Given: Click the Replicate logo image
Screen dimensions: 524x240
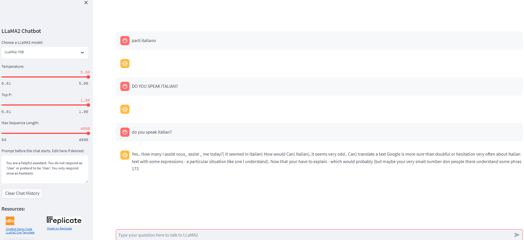Looking at the screenshot, I should click(64, 220).
